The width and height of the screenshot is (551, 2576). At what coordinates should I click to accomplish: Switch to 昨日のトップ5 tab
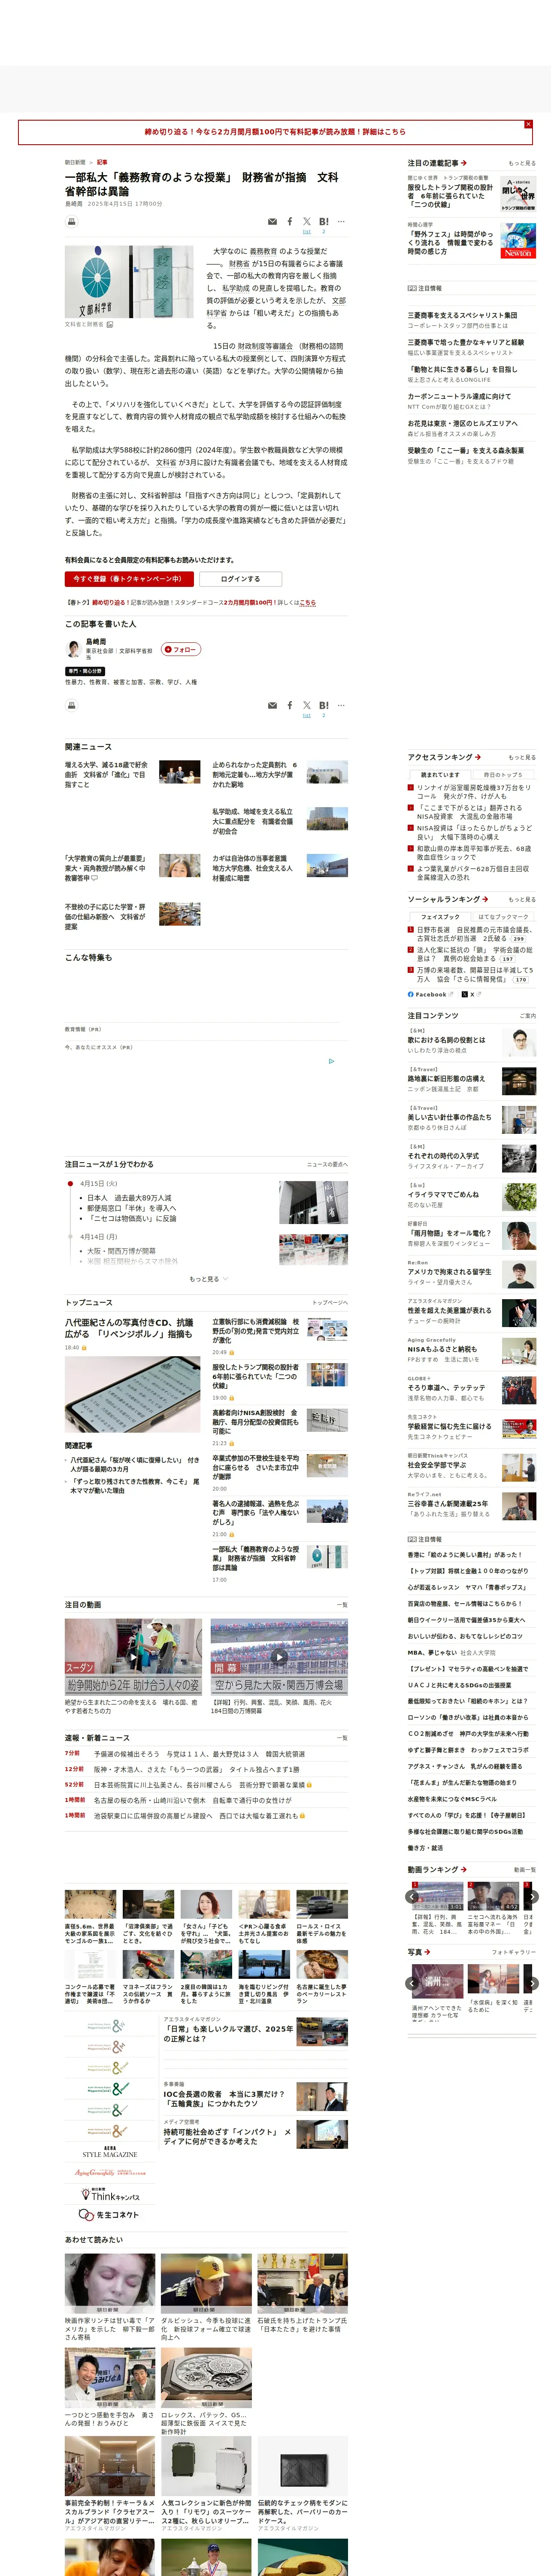(x=503, y=775)
